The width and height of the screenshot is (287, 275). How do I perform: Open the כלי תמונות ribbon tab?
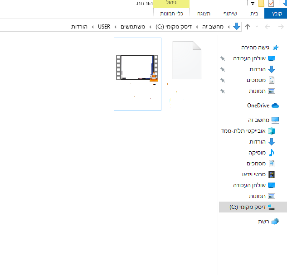point(171,14)
